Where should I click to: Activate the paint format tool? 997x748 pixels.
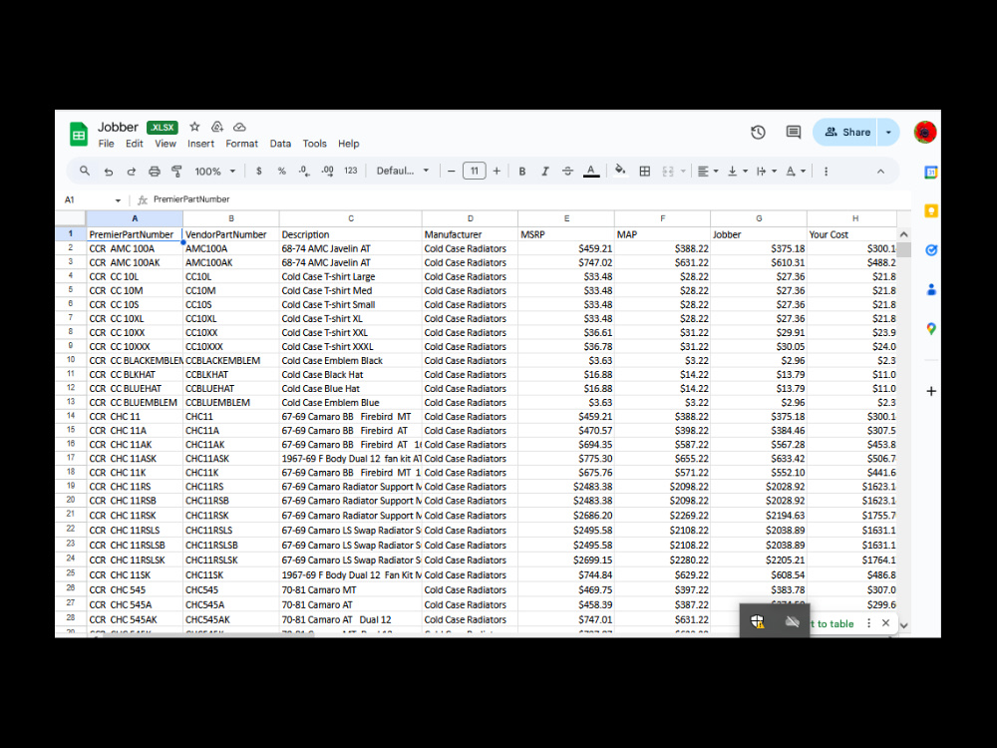176,172
